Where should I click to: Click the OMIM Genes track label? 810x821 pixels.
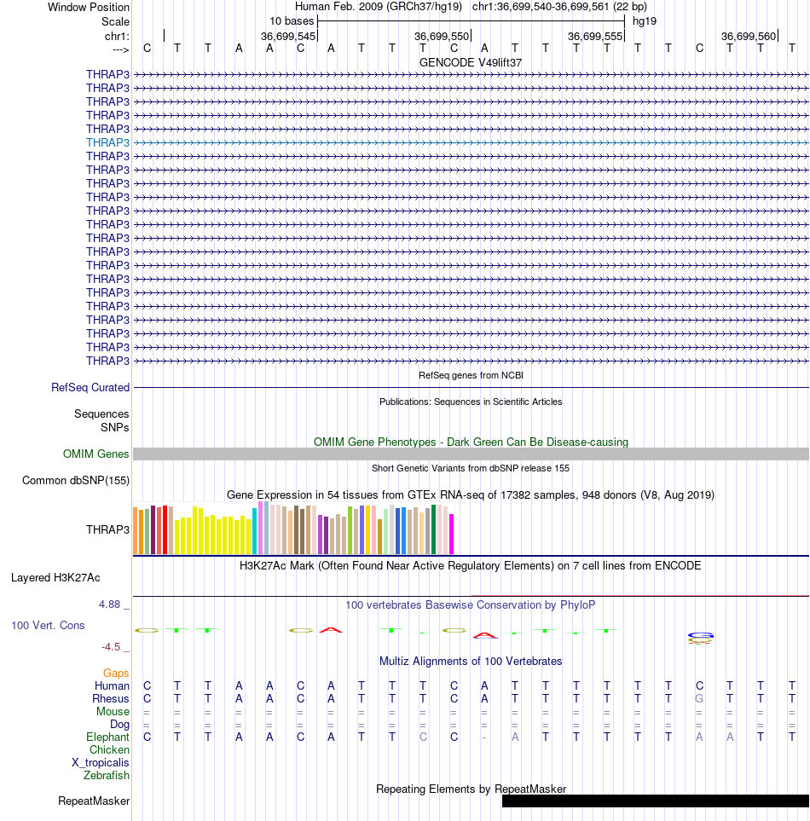[x=95, y=454]
